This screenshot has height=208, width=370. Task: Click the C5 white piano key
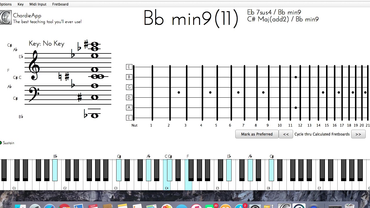(x=217, y=185)
